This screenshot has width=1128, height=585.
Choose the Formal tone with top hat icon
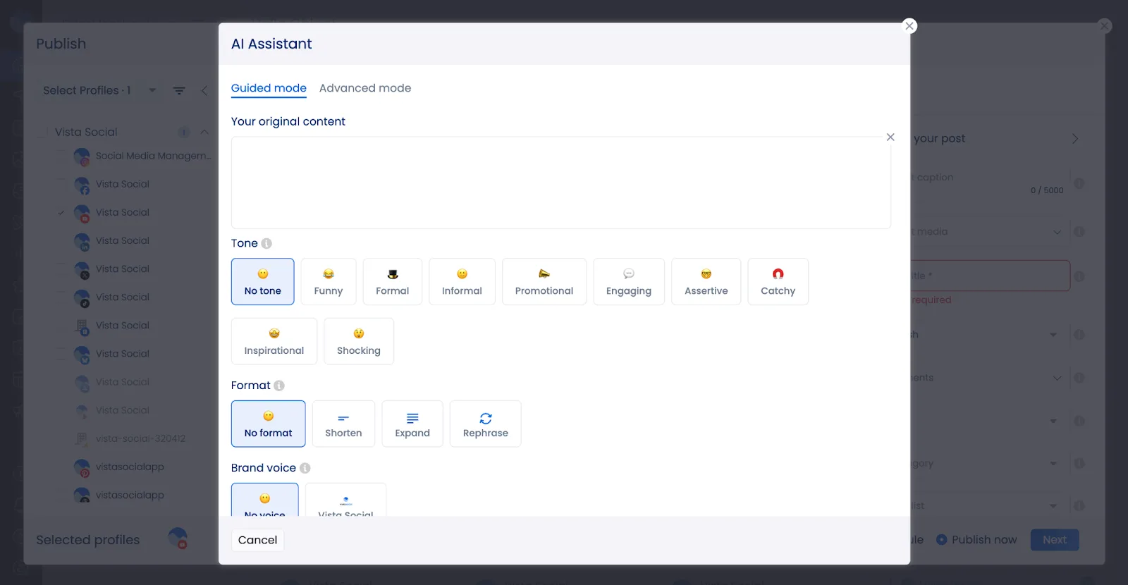[x=392, y=282]
